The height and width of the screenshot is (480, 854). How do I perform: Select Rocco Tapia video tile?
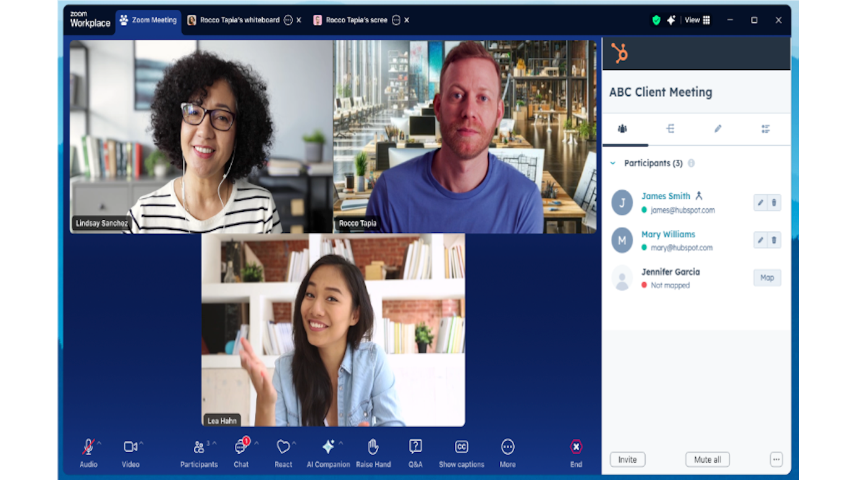(465, 137)
